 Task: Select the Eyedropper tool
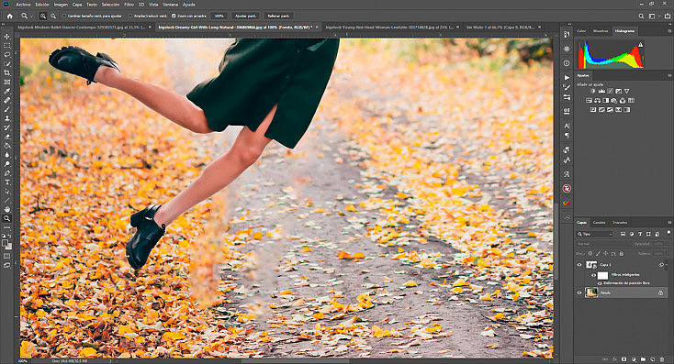coord(6,91)
